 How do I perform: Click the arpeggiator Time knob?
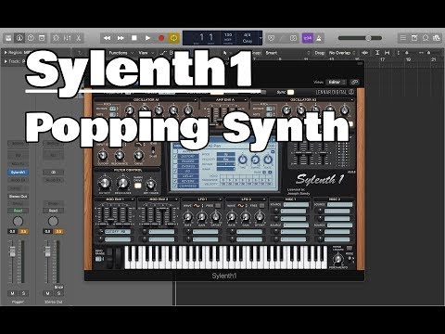243,160
